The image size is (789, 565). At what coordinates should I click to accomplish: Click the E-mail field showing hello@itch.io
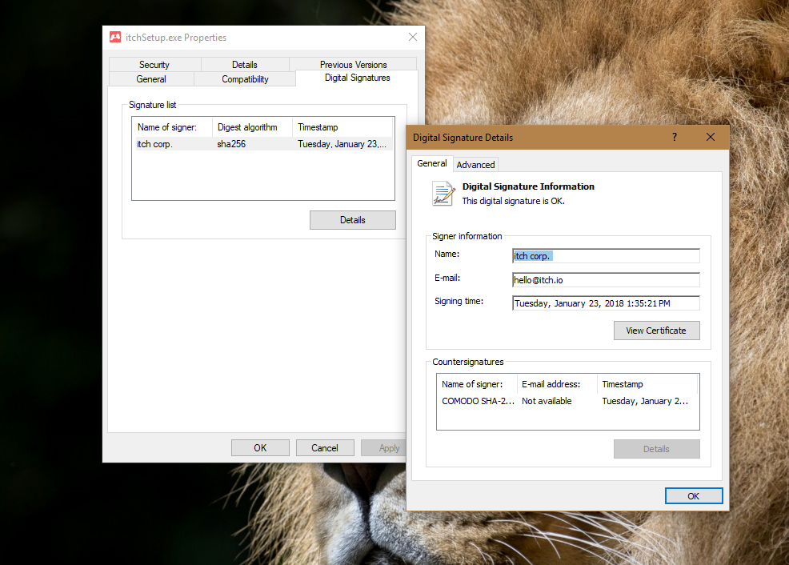606,280
